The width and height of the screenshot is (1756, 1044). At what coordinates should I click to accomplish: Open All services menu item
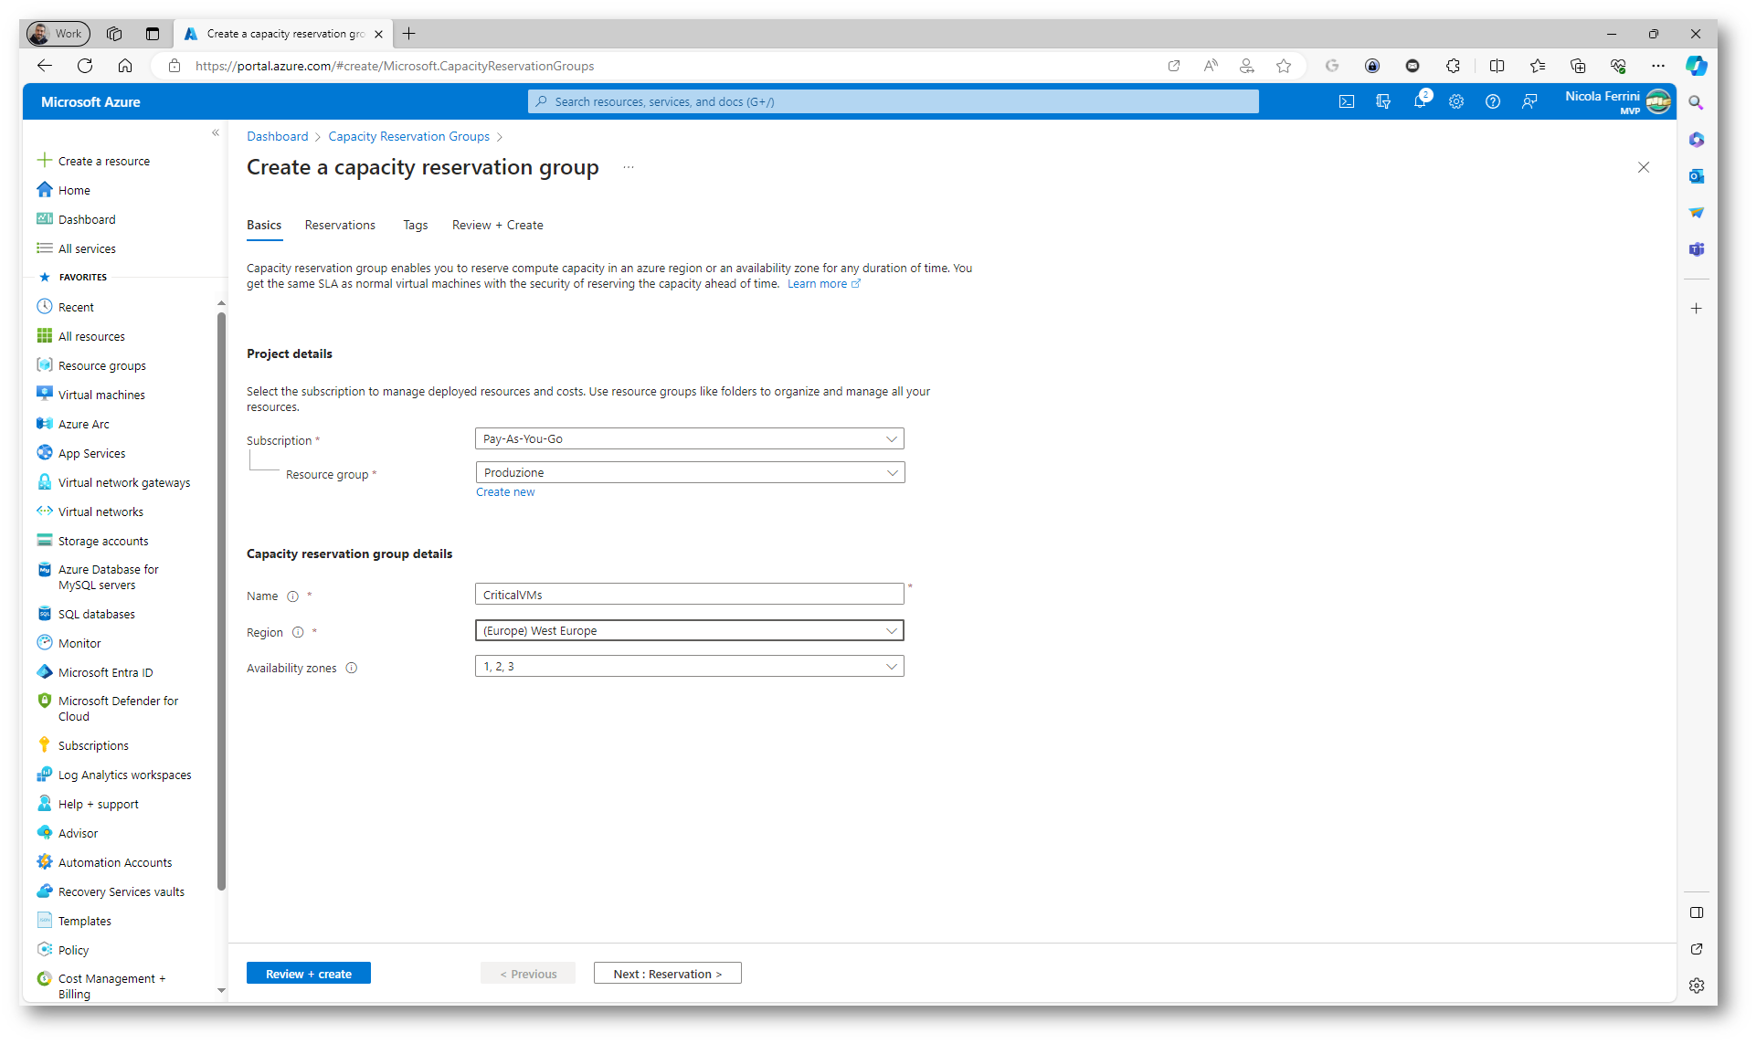coord(87,248)
